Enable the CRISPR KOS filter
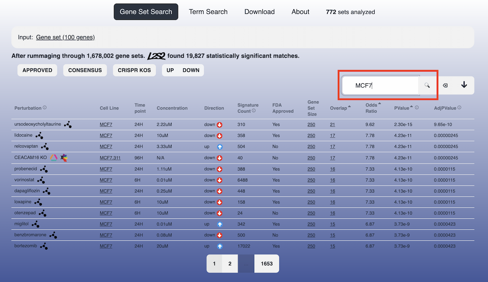The height and width of the screenshot is (282, 488). 134,70
